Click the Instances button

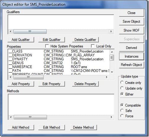pyautogui.click(x=132, y=56)
